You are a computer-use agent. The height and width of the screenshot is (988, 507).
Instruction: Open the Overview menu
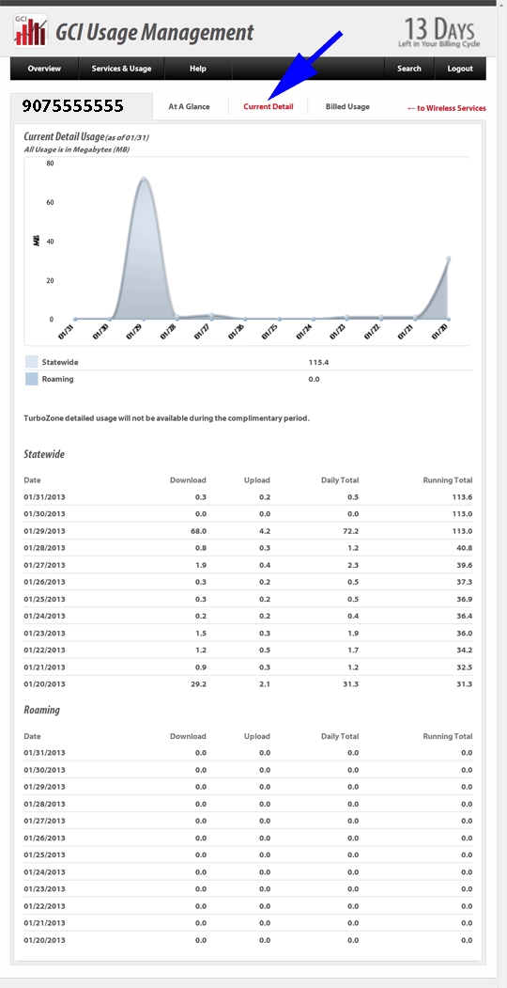point(44,69)
